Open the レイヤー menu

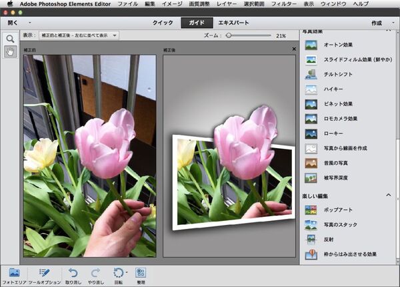pyautogui.click(x=227, y=4)
